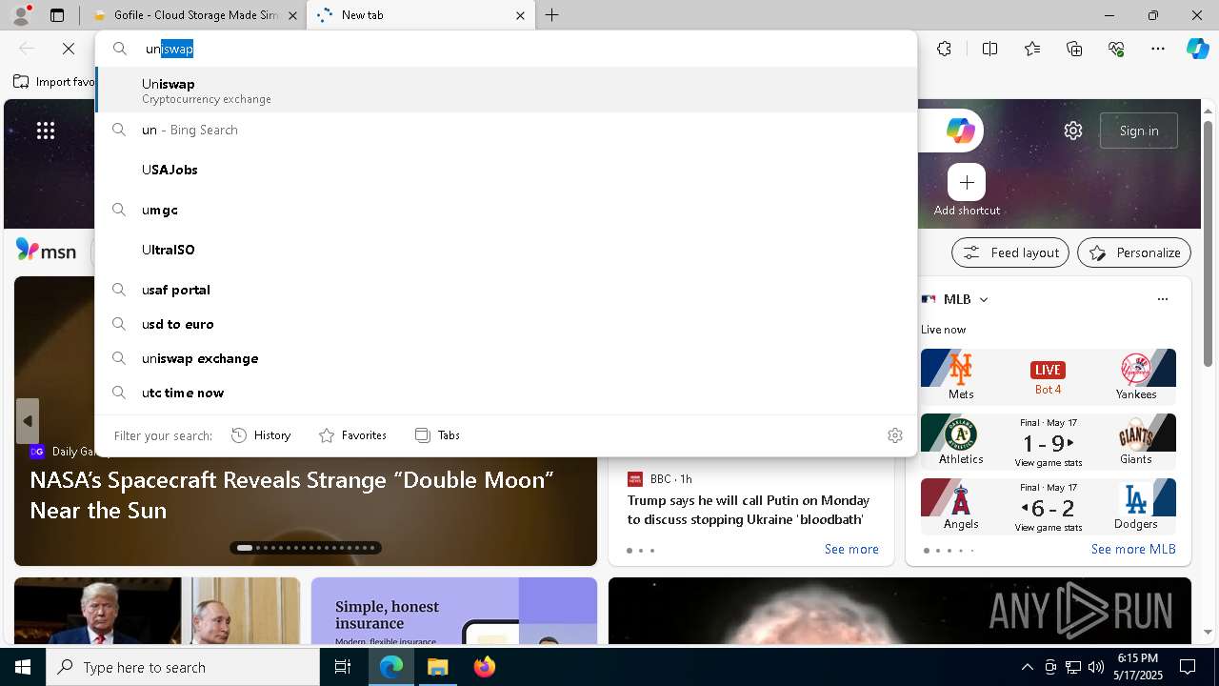Select the uniswap exchange suggestion
1219x686 pixels.
506,358
